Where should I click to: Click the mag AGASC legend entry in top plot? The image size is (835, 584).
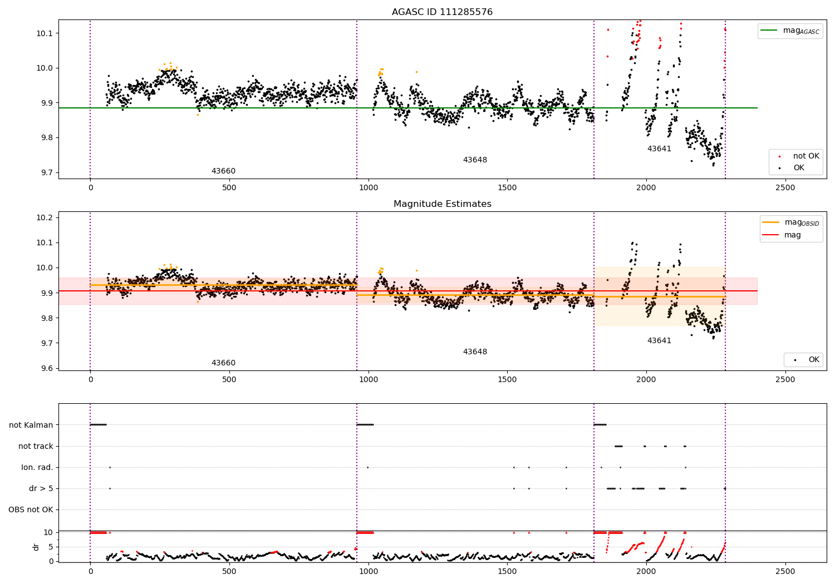pyautogui.click(x=790, y=31)
